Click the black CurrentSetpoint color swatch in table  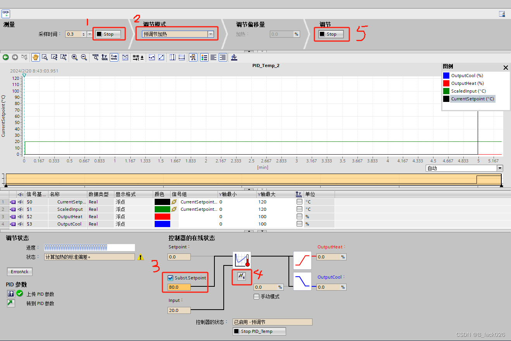click(162, 202)
